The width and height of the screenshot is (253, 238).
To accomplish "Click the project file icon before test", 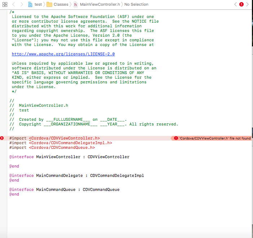I will click(x=30, y=4).
